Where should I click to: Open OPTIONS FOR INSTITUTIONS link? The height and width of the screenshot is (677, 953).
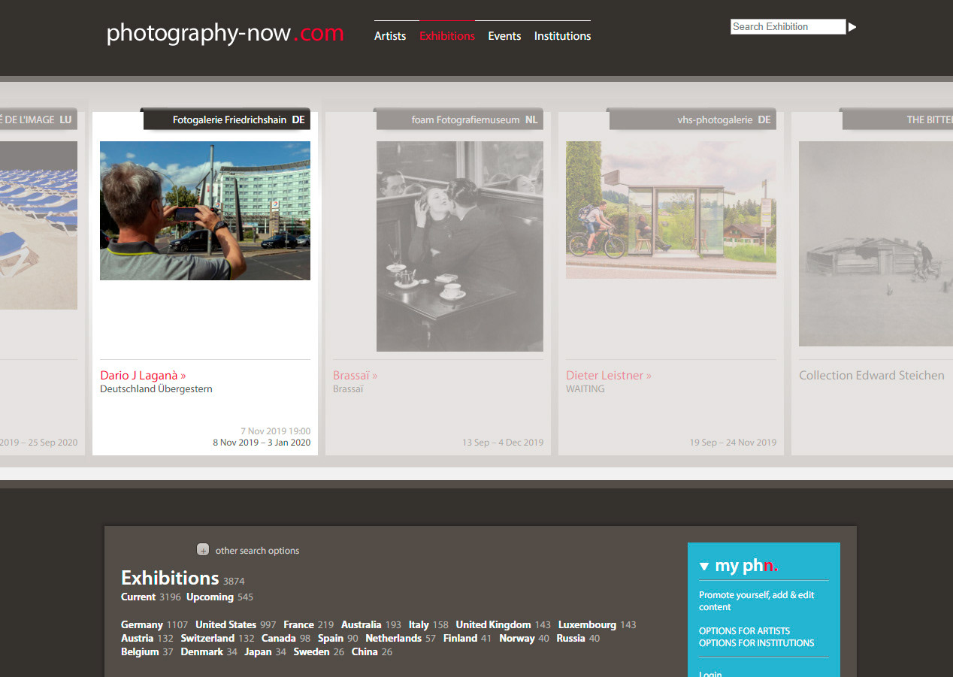[x=756, y=643]
